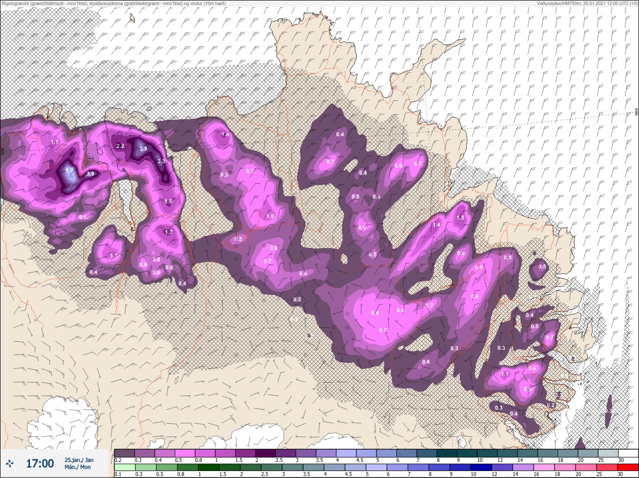Click the date text '25.jan./ Jan'
The width and height of the screenshot is (639, 478).
(x=78, y=460)
